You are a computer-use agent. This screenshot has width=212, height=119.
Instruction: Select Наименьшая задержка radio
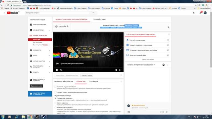(55, 108)
